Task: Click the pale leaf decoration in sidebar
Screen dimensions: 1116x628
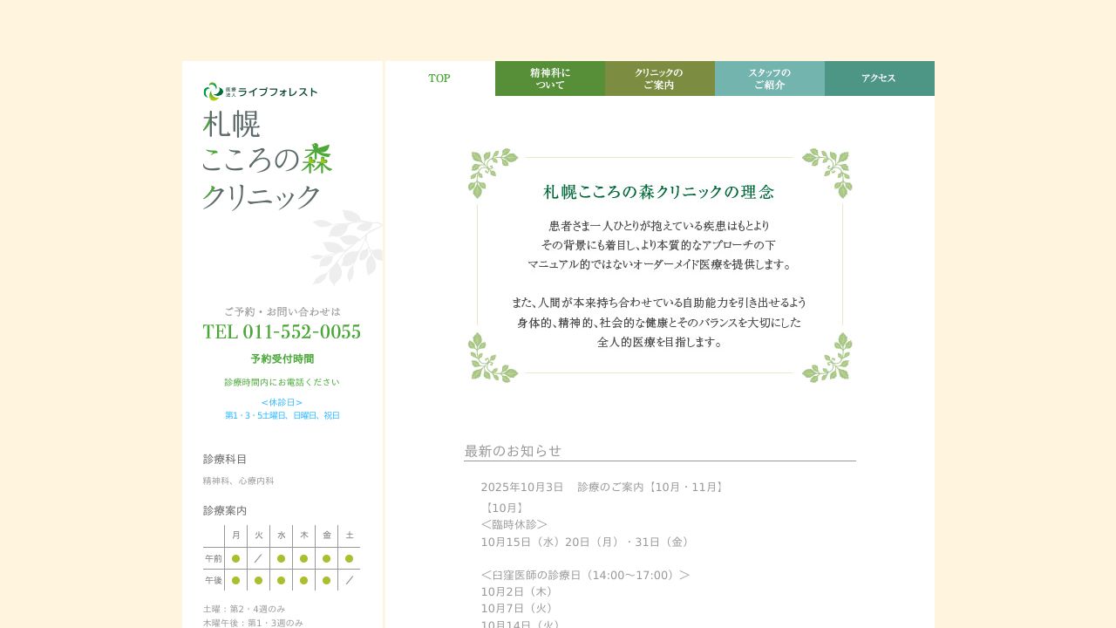Action: point(347,247)
